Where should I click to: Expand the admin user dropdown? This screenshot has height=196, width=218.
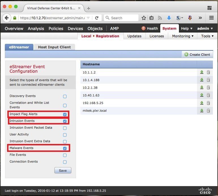tap(205, 29)
